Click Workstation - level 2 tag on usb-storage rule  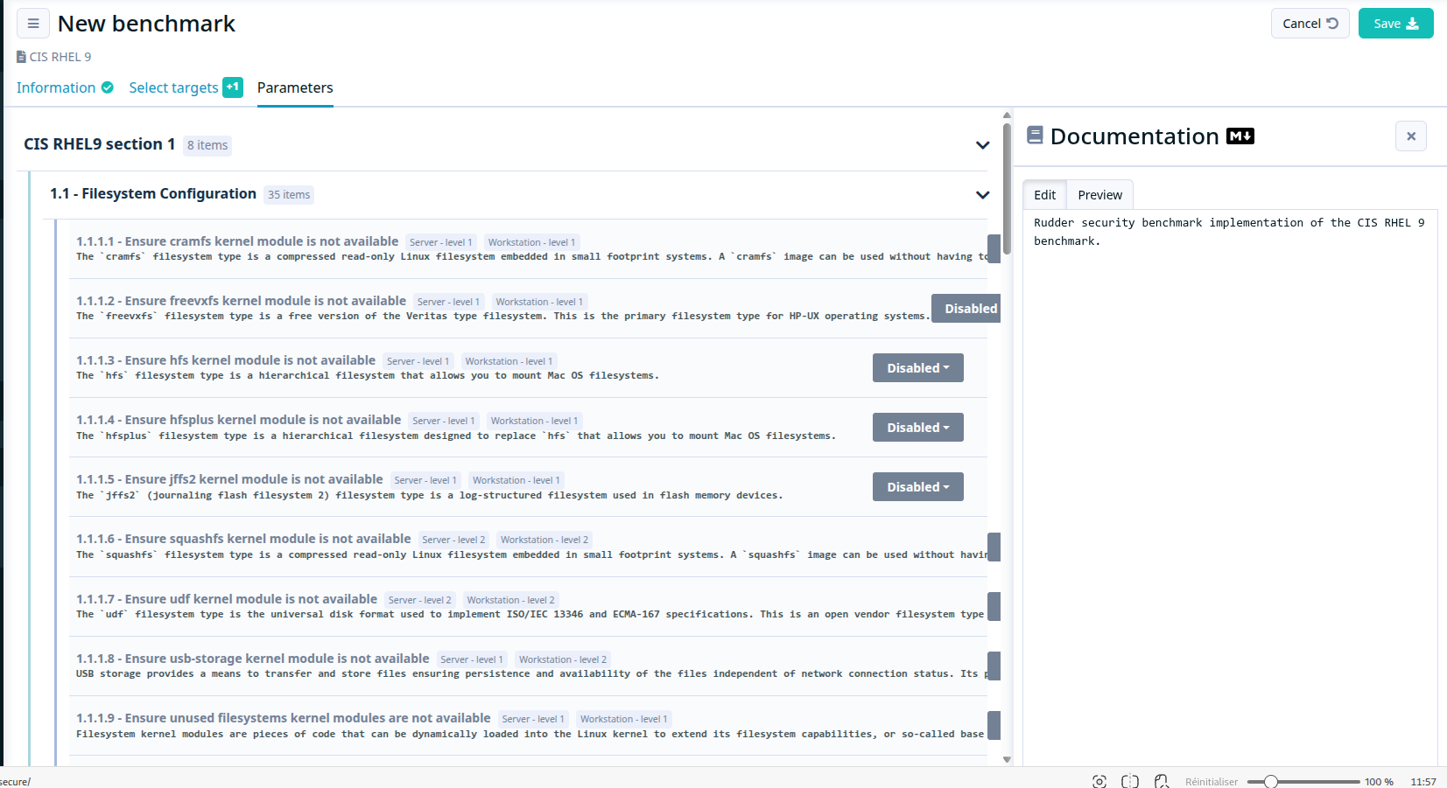[x=563, y=659]
